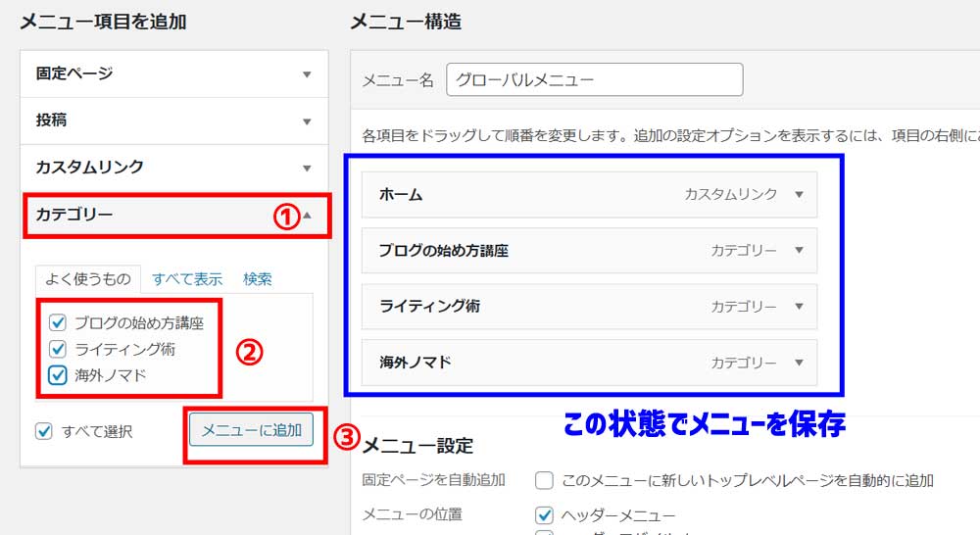Click the メニュー名 text field

pos(594,80)
